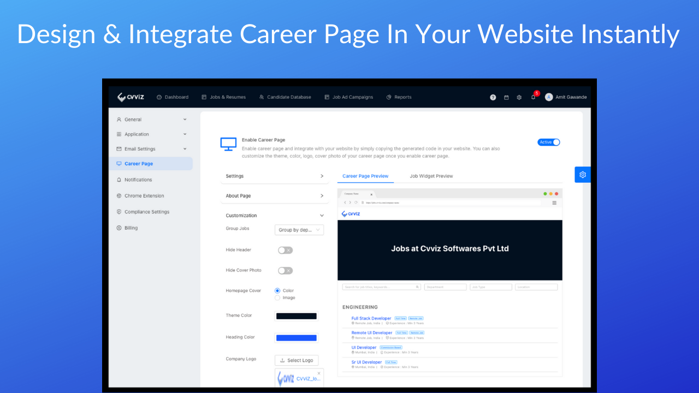
Task: Open the Theme Color swatch picker
Action: click(296, 316)
